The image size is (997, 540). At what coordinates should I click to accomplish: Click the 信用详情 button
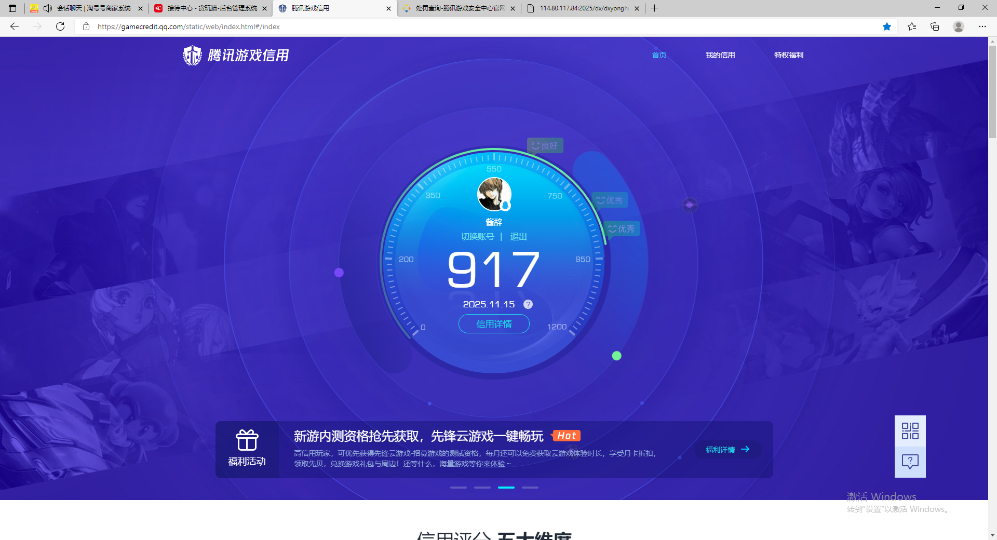point(494,324)
